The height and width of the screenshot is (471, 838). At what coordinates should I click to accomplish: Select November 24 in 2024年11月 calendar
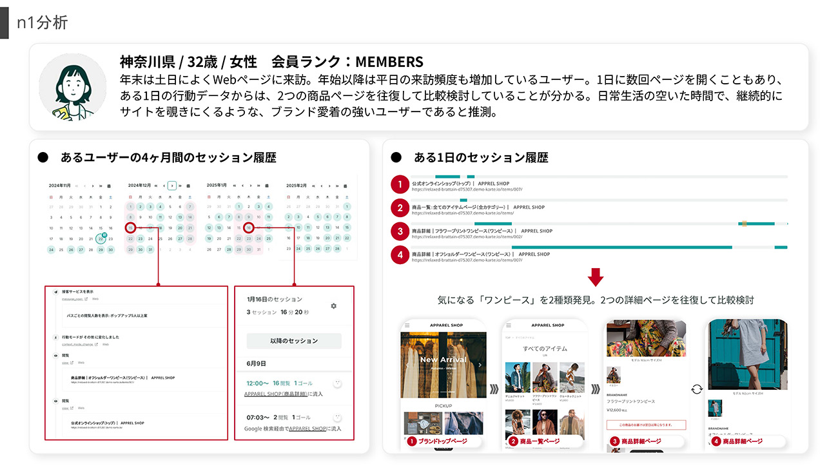51,249
